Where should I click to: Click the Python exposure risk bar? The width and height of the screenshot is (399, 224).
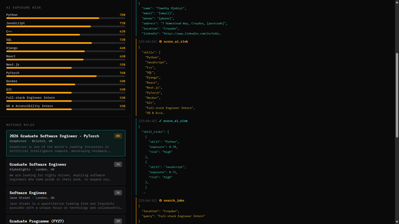[66, 18]
